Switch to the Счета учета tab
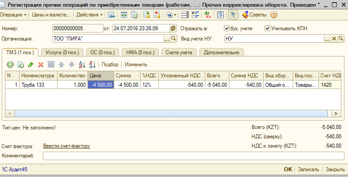 point(179,52)
